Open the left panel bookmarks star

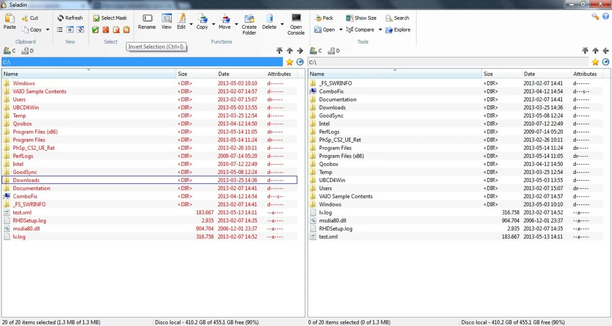tap(289, 62)
